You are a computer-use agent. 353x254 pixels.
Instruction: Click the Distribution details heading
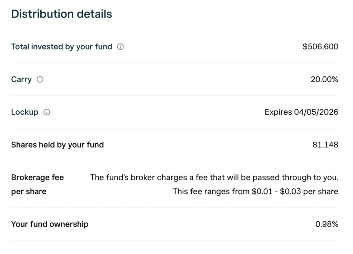pyautogui.click(x=62, y=14)
